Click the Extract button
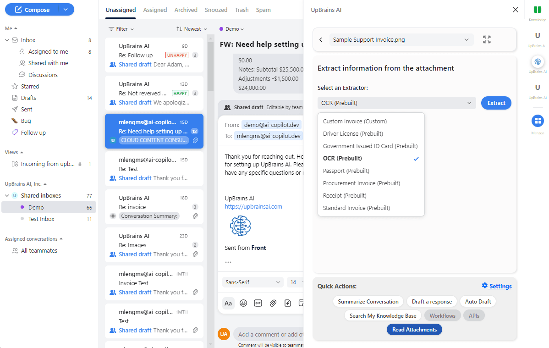 tap(496, 103)
